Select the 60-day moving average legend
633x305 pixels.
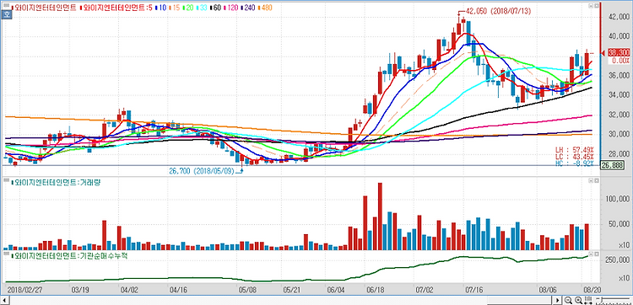point(216,8)
